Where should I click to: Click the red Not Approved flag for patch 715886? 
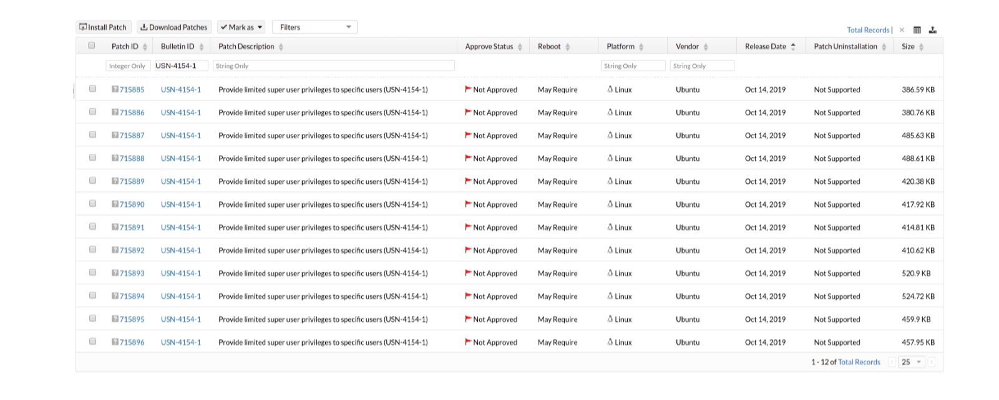coord(468,112)
